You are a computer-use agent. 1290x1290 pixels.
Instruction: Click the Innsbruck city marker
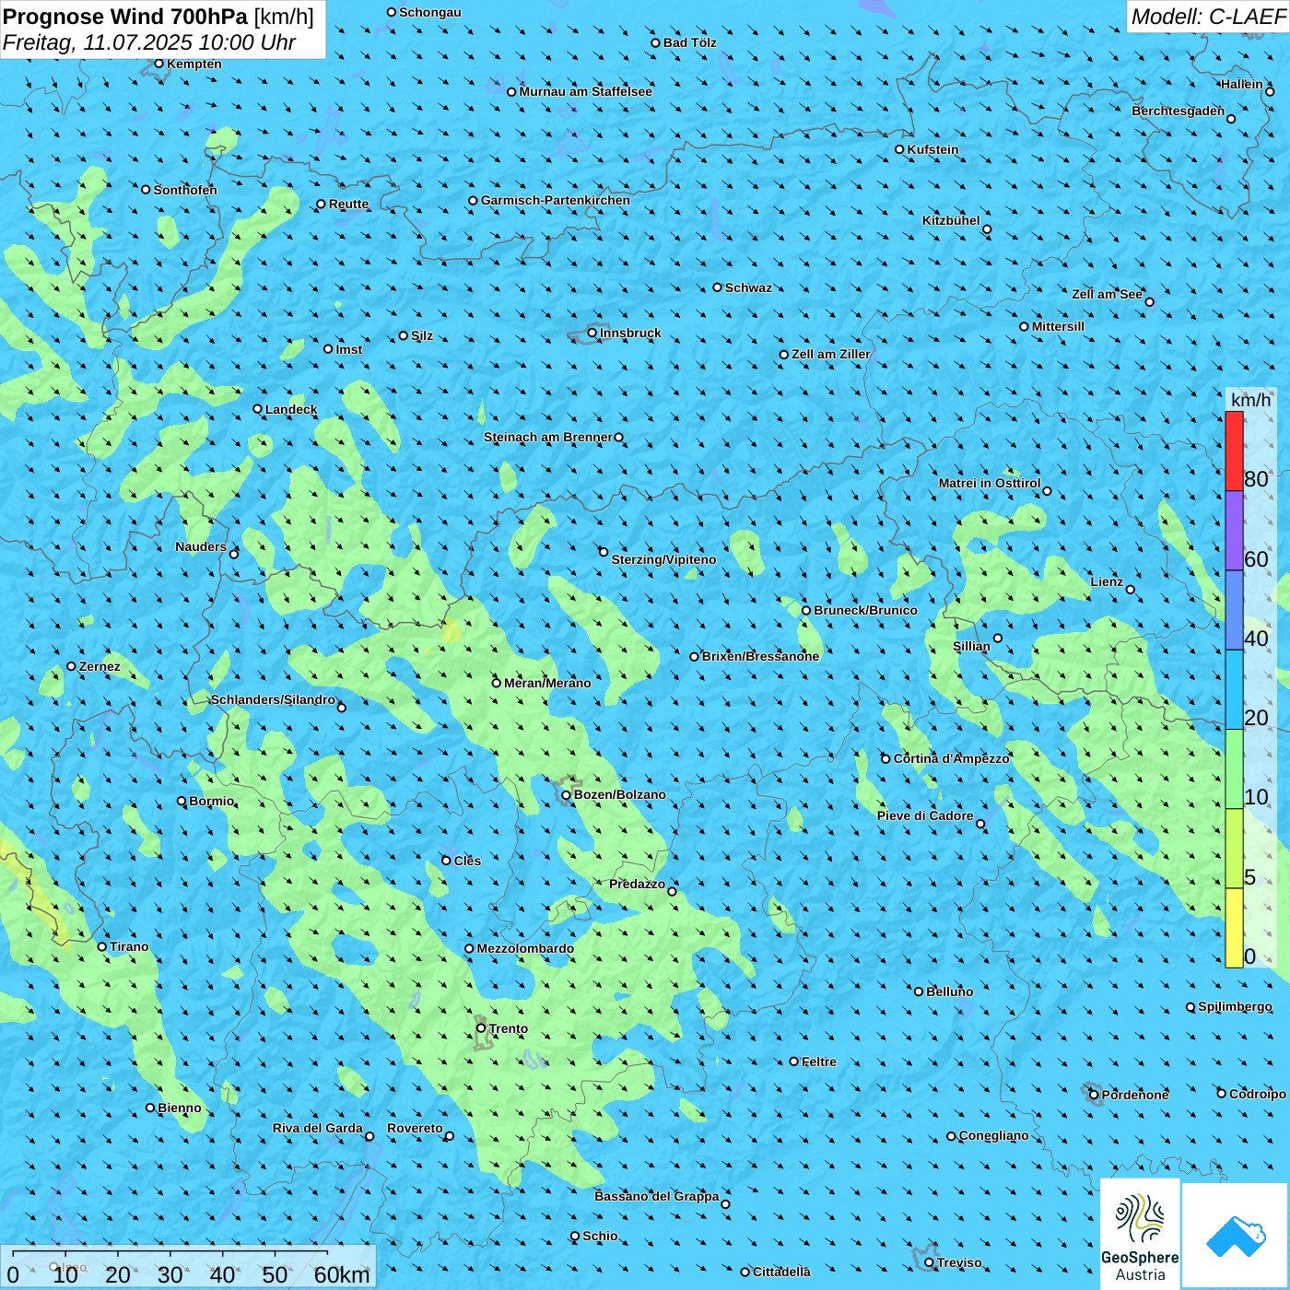pyautogui.click(x=592, y=333)
